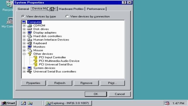Switch to the Device Manager tab
Screen dimensions: 188x106
(x=44, y=9)
